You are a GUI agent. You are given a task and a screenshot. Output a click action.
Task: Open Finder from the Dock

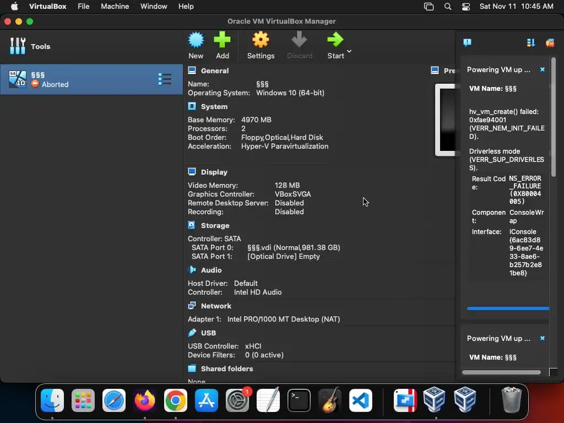point(52,400)
